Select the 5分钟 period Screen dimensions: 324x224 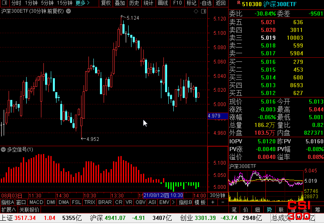pos(47,3)
